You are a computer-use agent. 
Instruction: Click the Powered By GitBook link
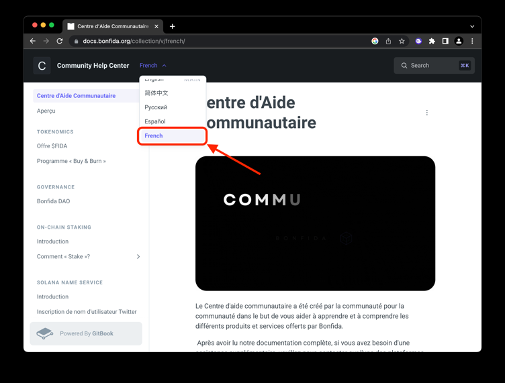point(86,333)
